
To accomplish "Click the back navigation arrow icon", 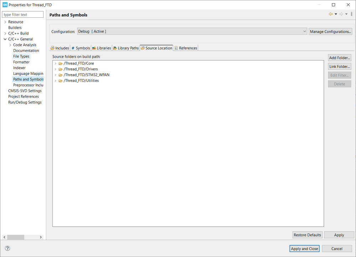I will (331, 14).
